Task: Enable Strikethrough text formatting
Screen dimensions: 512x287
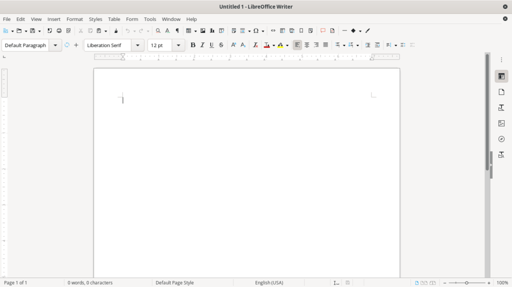Action: 221,45
